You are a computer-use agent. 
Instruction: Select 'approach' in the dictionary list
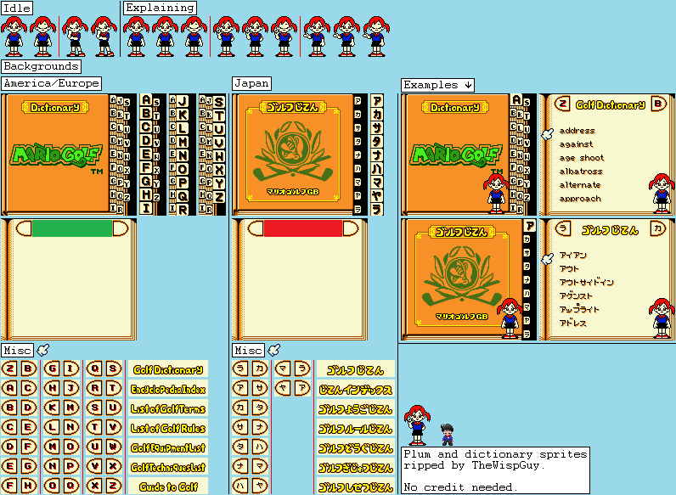pos(580,199)
